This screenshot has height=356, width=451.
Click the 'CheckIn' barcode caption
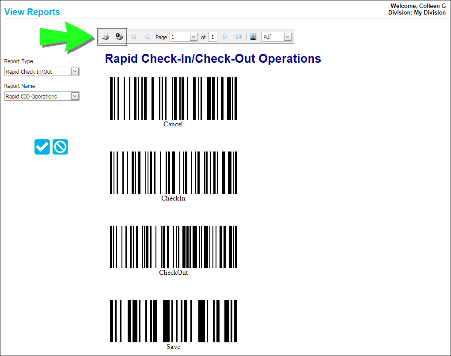(173, 198)
